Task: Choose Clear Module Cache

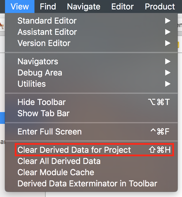Action: tap(56, 172)
